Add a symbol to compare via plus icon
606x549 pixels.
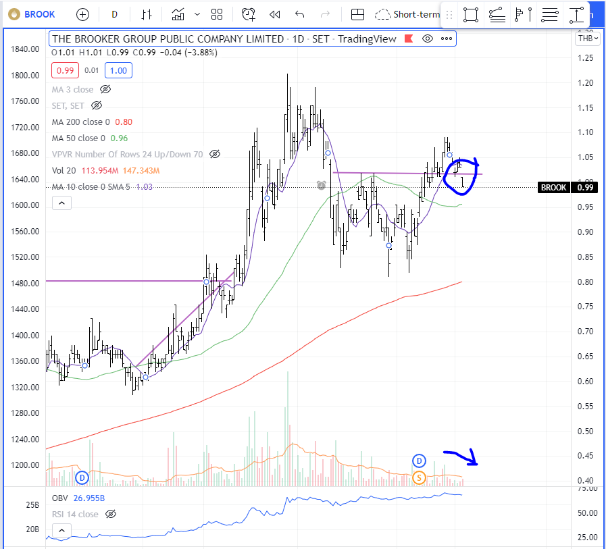click(x=82, y=15)
